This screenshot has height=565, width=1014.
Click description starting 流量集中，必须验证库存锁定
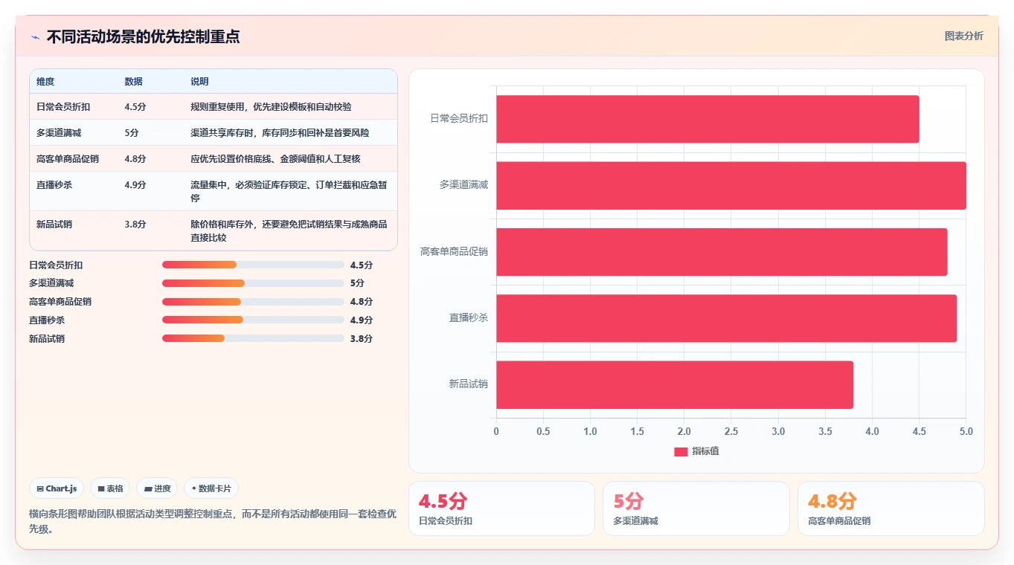pos(289,192)
